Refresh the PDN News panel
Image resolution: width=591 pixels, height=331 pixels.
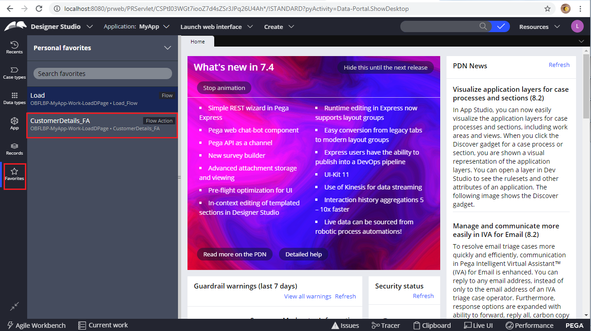(x=559, y=65)
